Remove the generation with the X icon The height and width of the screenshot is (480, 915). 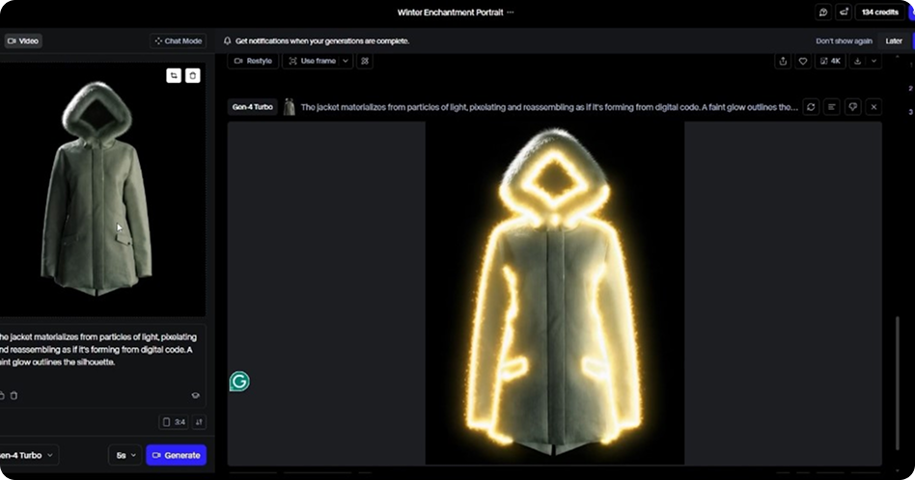[873, 107]
